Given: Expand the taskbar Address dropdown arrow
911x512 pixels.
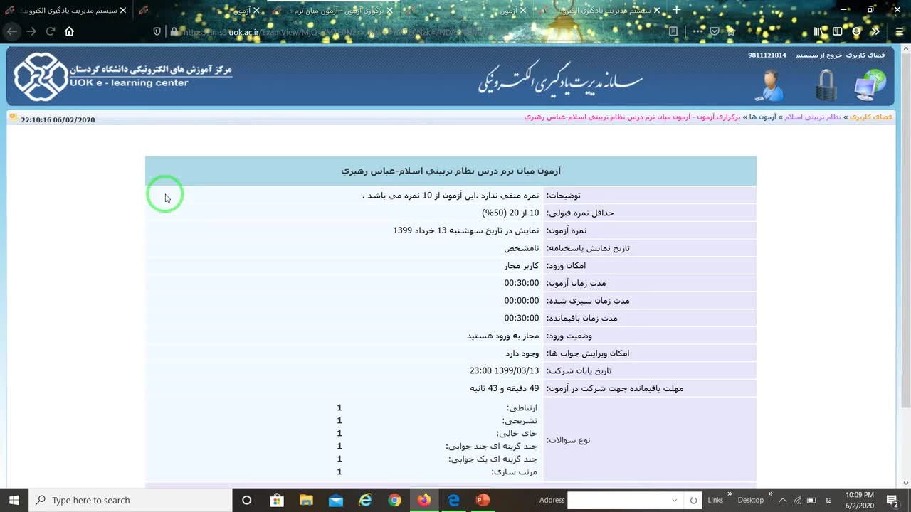Looking at the screenshot, I should pos(674,500).
